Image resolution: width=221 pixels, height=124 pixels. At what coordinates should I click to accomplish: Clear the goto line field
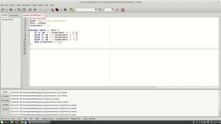click(x=112, y=10)
